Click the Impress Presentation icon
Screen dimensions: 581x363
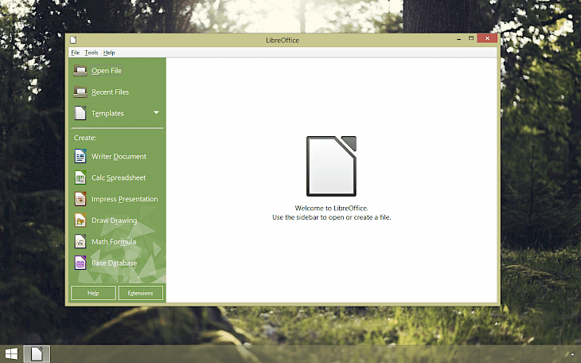pyautogui.click(x=80, y=199)
